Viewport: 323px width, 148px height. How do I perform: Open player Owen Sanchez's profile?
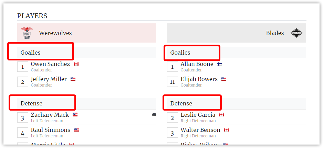[x=50, y=64]
